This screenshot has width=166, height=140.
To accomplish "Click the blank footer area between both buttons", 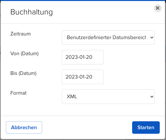I will pyautogui.click(x=87, y=128).
